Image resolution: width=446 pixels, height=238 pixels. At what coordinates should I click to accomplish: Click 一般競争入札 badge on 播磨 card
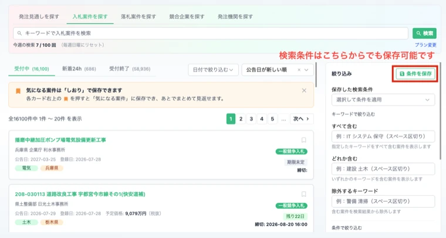pyautogui.click(x=291, y=151)
